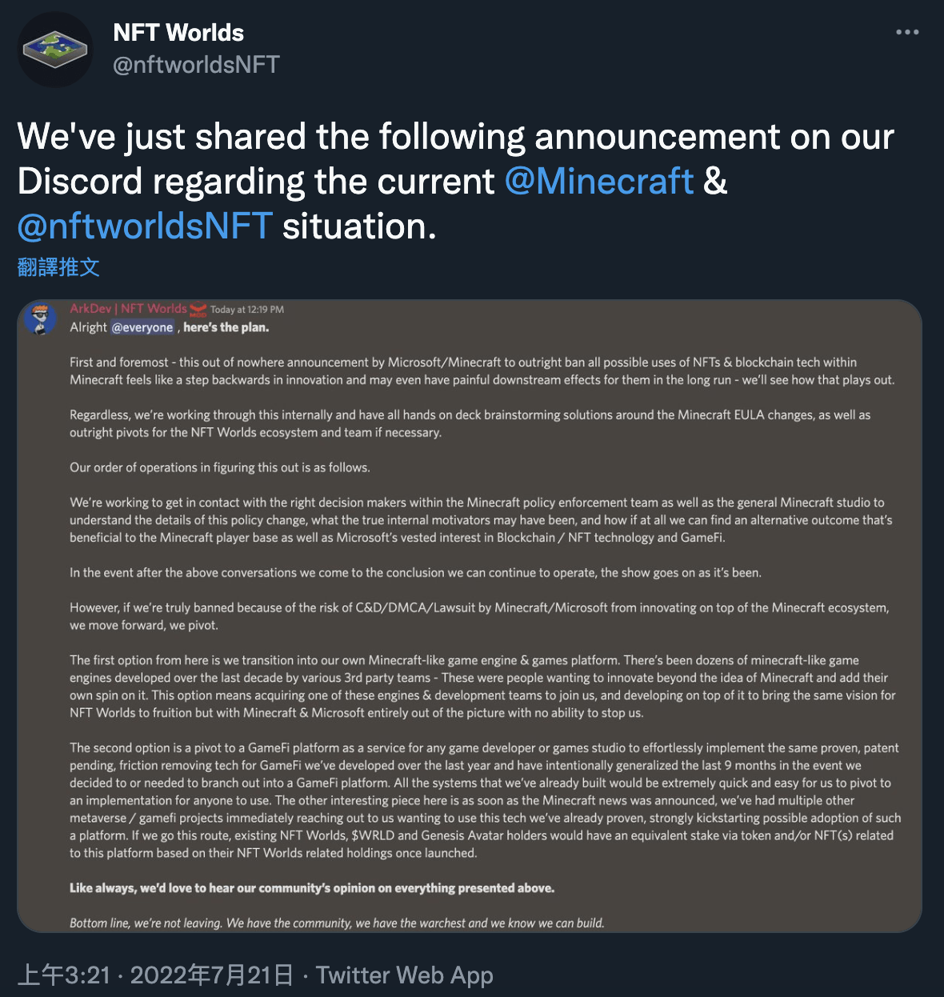The width and height of the screenshot is (944, 997).
Task: Select the ArkDev | NFT Worlds username
Action: point(128,308)
